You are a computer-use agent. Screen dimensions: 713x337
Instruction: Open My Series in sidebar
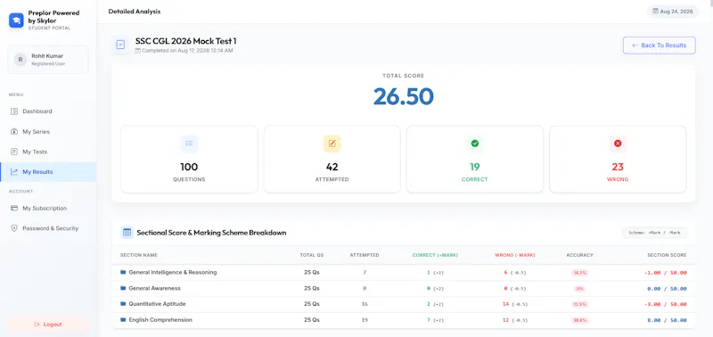(48, 132)
